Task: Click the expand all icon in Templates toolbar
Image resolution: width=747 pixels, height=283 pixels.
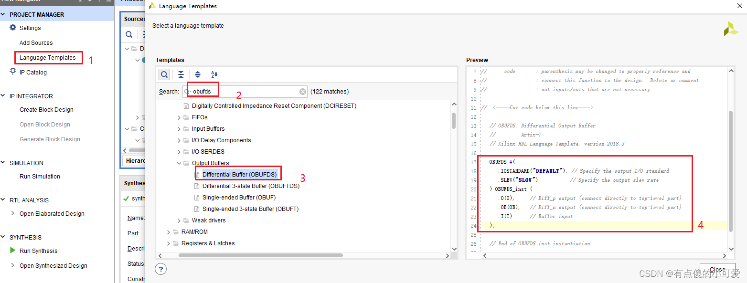Action: coord(198,74)
